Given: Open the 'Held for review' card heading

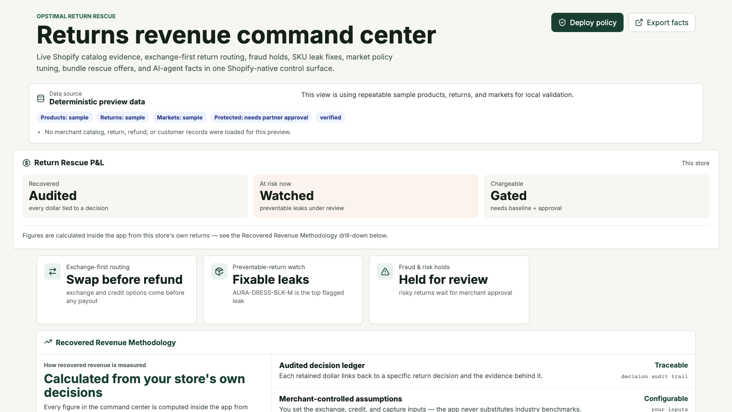Looking at the screenshot, I should [x=443, y=280].
